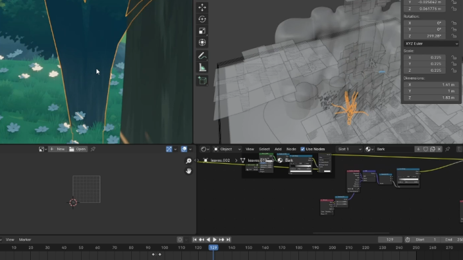Click the leaves.019 mesh icon in breadcrumb
The width and height of the screenshot is (463, 260).
(242, 160)
